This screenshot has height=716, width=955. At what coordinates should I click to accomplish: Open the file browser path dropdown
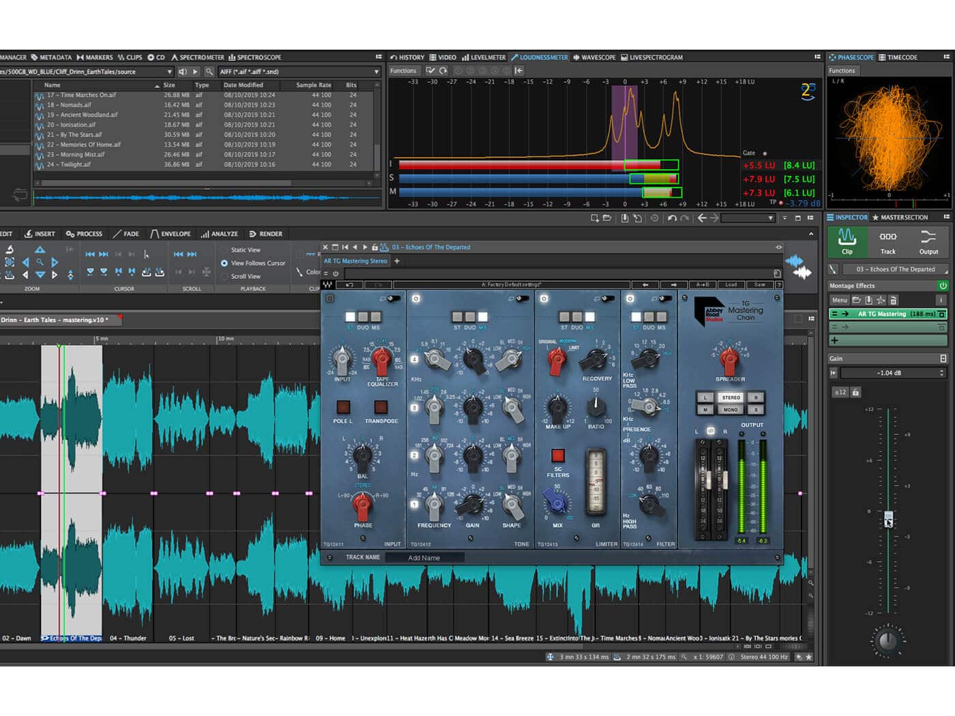tap(170, 72)
